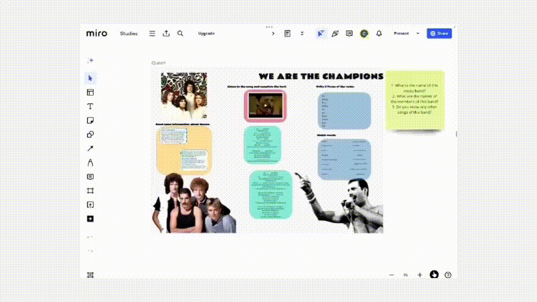Select the Sticky note tool
Screen dimensions: 537x302
(91, 120)
